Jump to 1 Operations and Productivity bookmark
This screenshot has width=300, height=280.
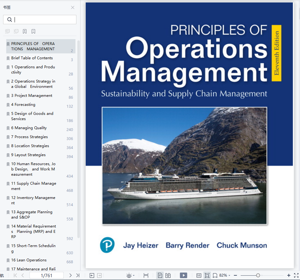point(41,70)
